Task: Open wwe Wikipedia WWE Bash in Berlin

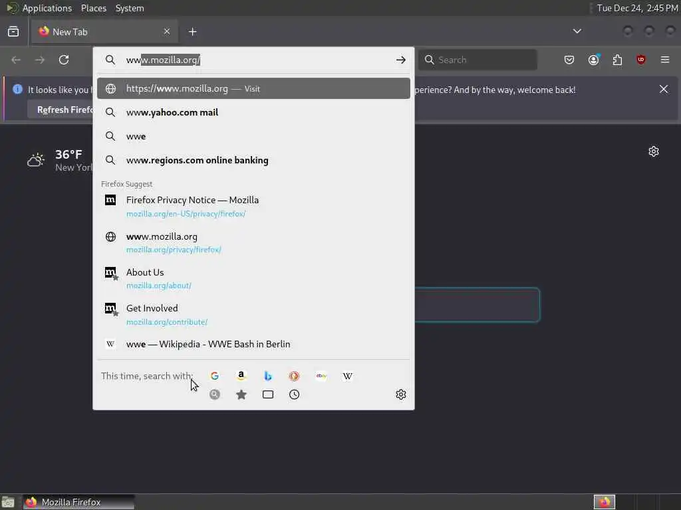Action: point(253,344)
